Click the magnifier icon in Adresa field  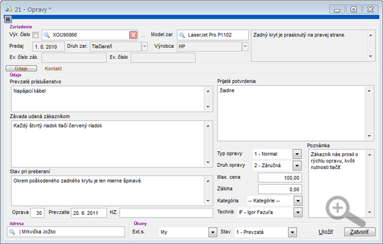12,233
